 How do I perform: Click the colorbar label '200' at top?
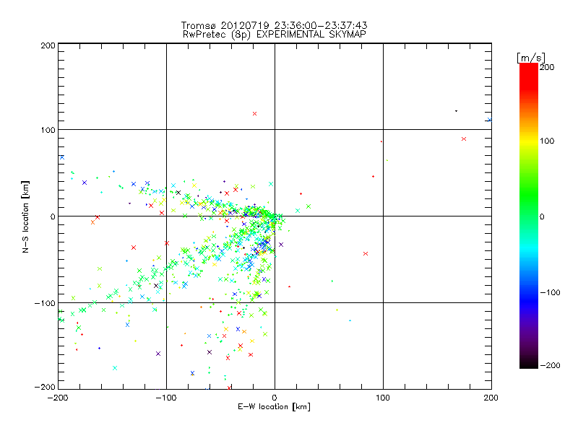(547, 67)
